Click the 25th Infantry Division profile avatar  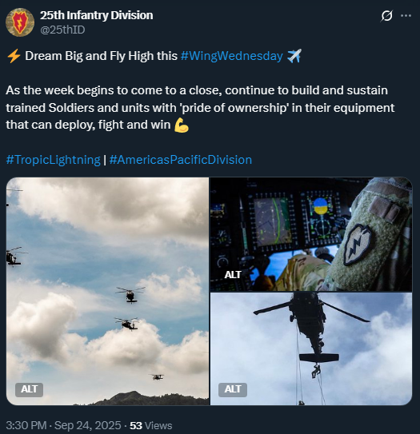tap(20, 22)
